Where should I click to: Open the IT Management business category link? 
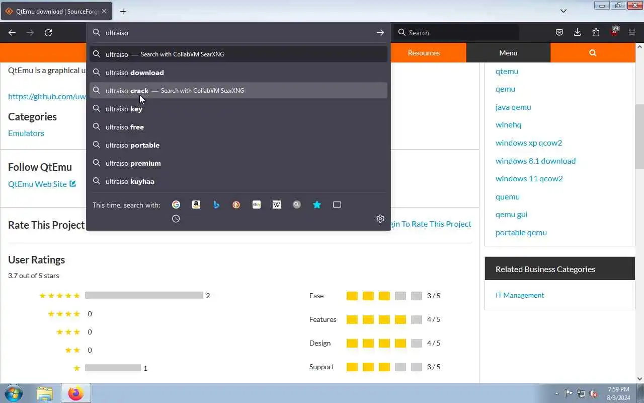tap(520, 295)
